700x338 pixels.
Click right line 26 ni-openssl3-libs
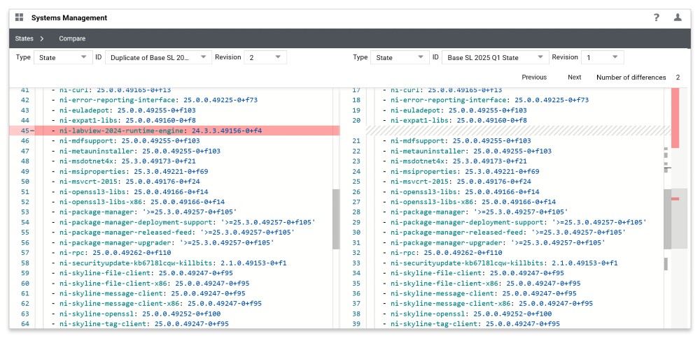coord(465,192)
